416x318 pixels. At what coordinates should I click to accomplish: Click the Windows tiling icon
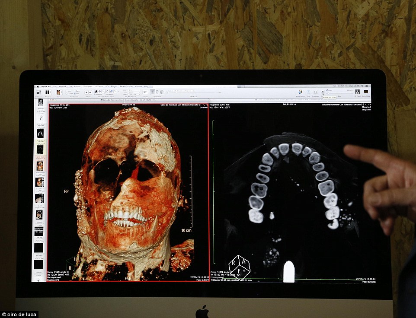pyautogui.click(x=47, y=92)
